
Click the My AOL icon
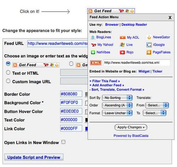pyautogui.click(x=122, y=38)
